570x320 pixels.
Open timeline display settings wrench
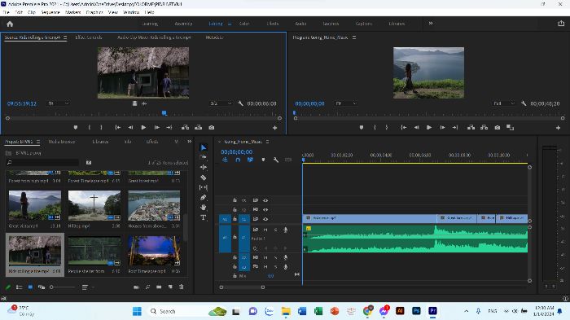tap(276, 160)
